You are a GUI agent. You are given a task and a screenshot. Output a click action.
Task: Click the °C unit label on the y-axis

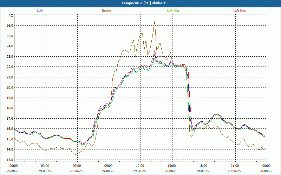point(11,16)
